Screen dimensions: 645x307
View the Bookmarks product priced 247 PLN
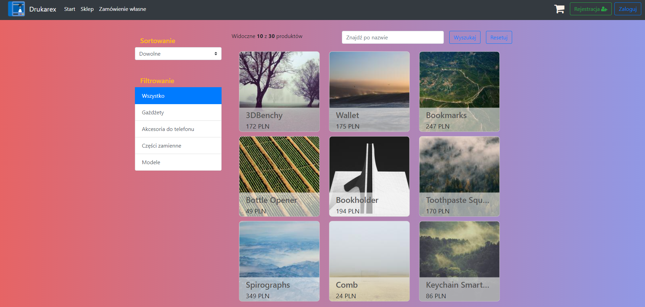[x=459, y=92]
